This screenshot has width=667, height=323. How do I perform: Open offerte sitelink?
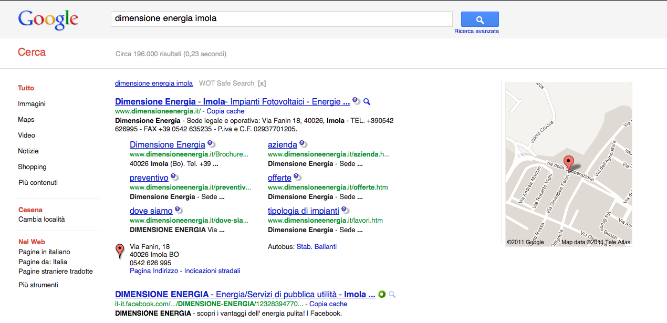[x=279, y=178]
